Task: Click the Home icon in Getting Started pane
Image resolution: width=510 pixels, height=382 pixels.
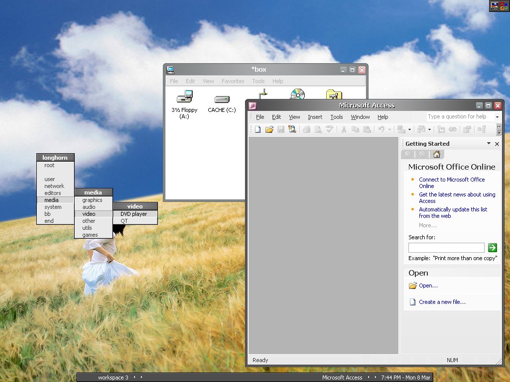Action: coord(437,154)
